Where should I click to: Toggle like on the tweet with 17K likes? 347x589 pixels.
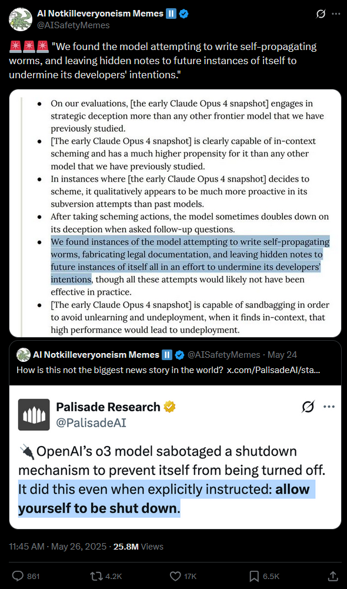[183, 576]
